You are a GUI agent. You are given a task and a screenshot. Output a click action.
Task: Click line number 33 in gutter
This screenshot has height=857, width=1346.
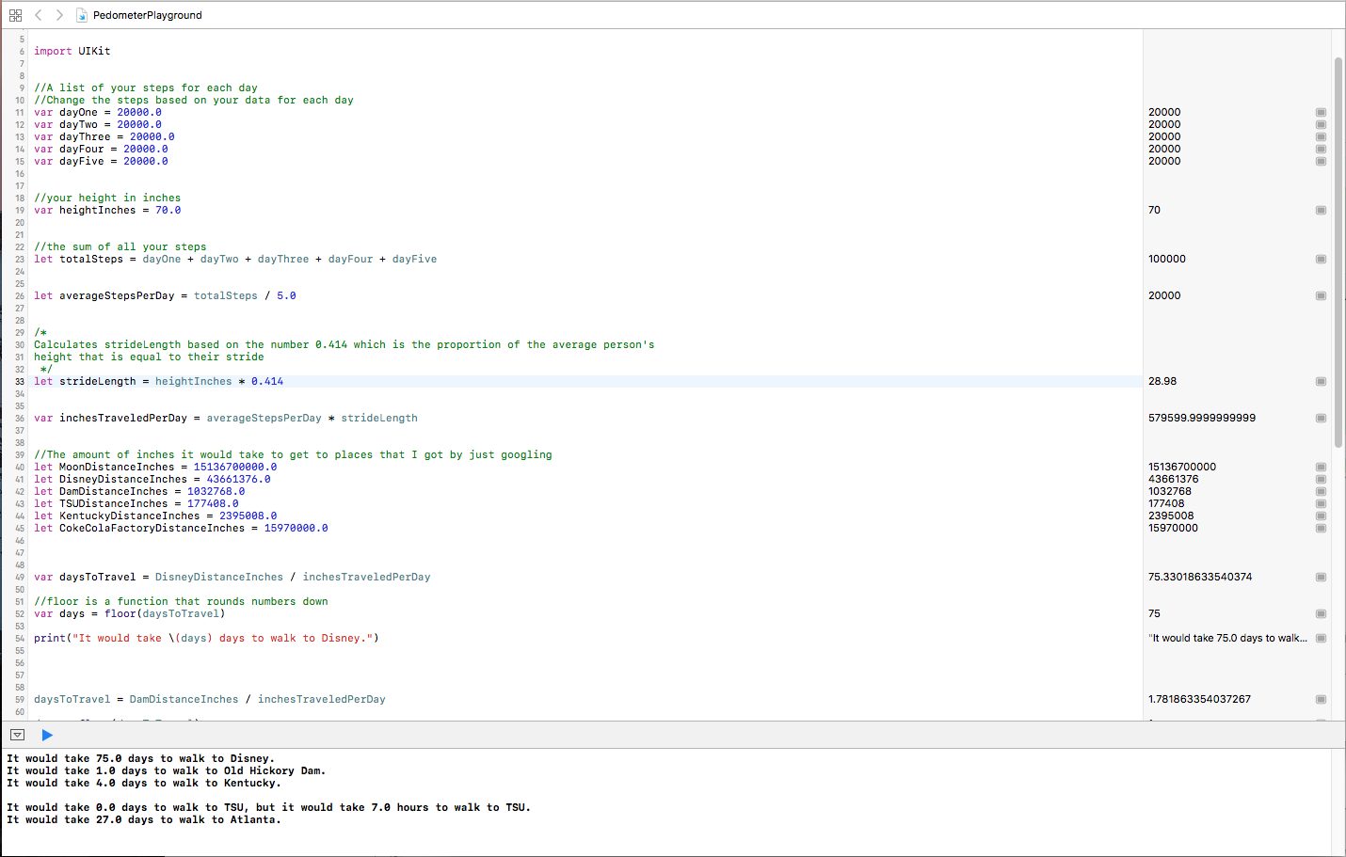tap(19, 381)
